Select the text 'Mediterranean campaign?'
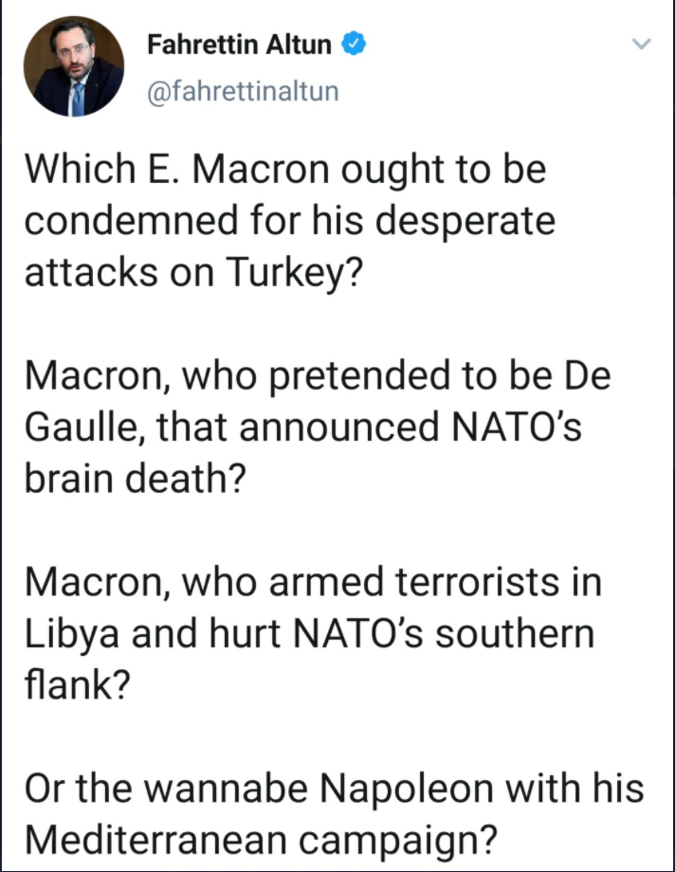This screenshot has height=872, width=675. click(x=261, y=841)
